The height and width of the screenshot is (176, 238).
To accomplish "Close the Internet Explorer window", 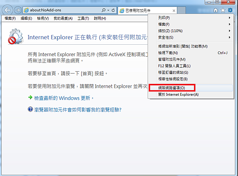I will coord(228,2).
